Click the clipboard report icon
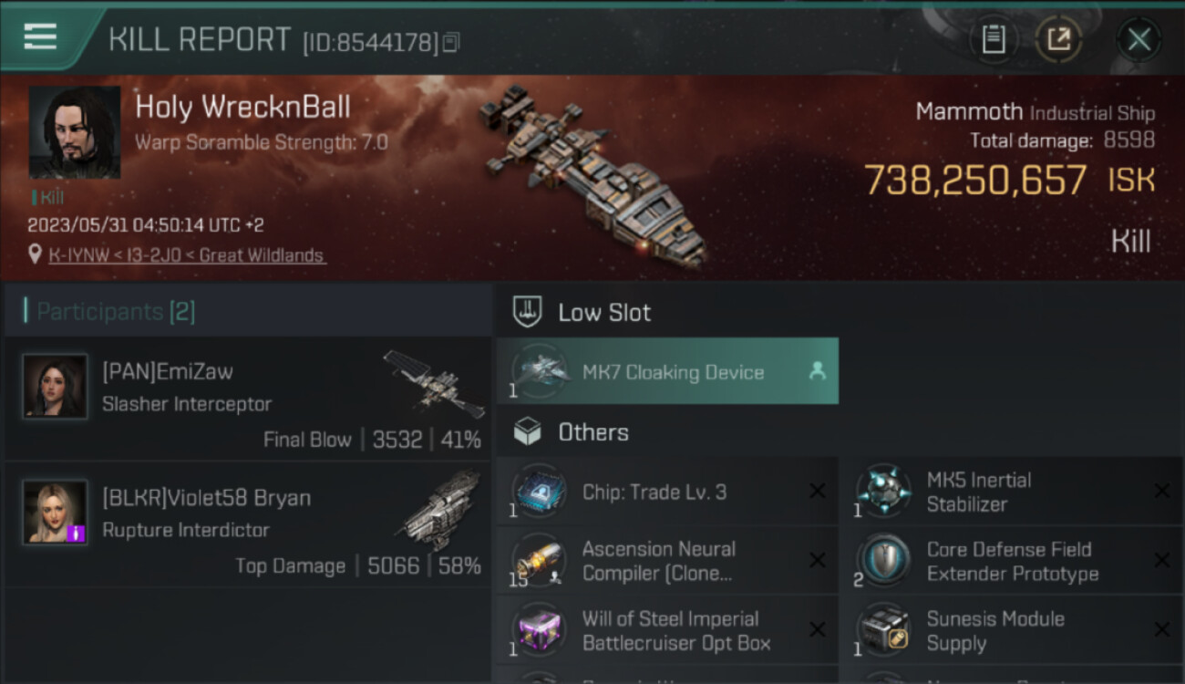The height and width of the screenshot is (684, 1185). point(994,39)
